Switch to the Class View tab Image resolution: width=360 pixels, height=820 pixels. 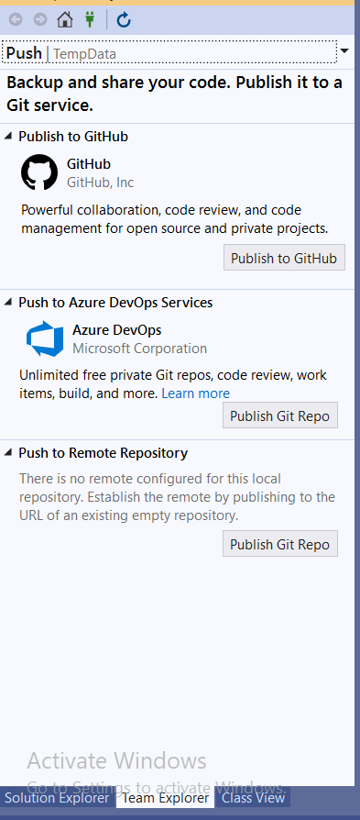click(253, 798)
